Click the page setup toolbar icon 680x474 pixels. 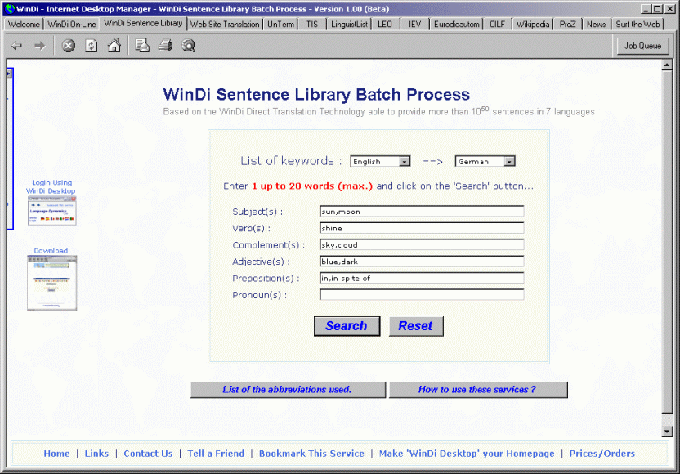(142, 46)
